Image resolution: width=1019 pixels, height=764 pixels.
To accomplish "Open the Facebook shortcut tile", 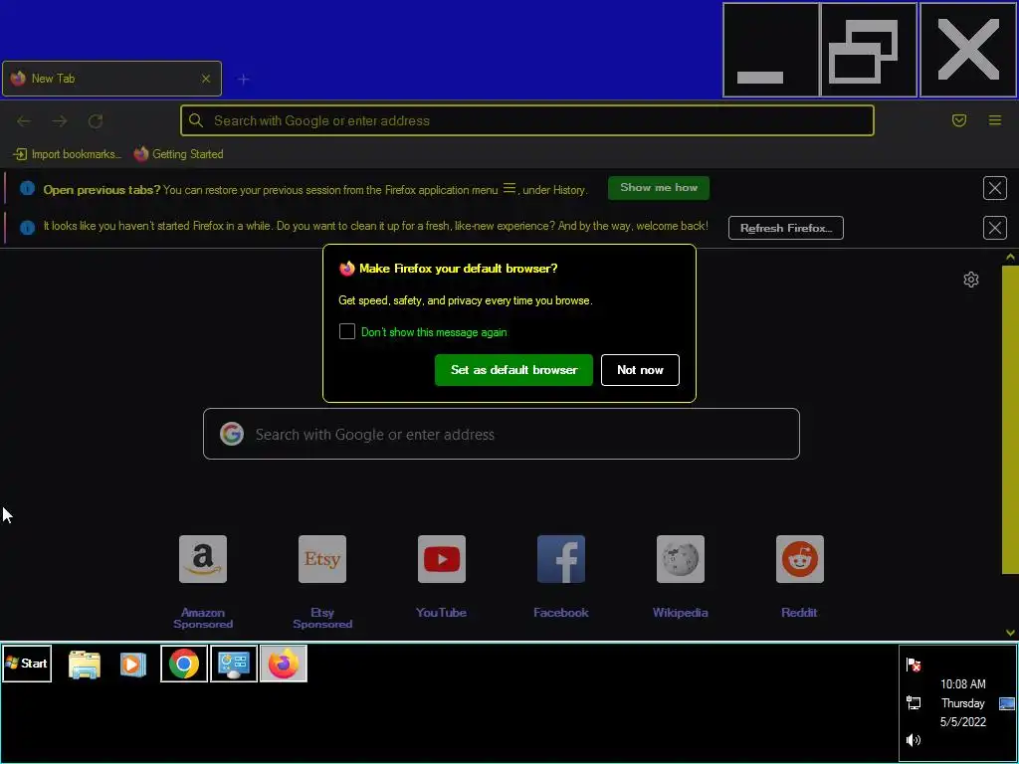I will click(561, 559).
